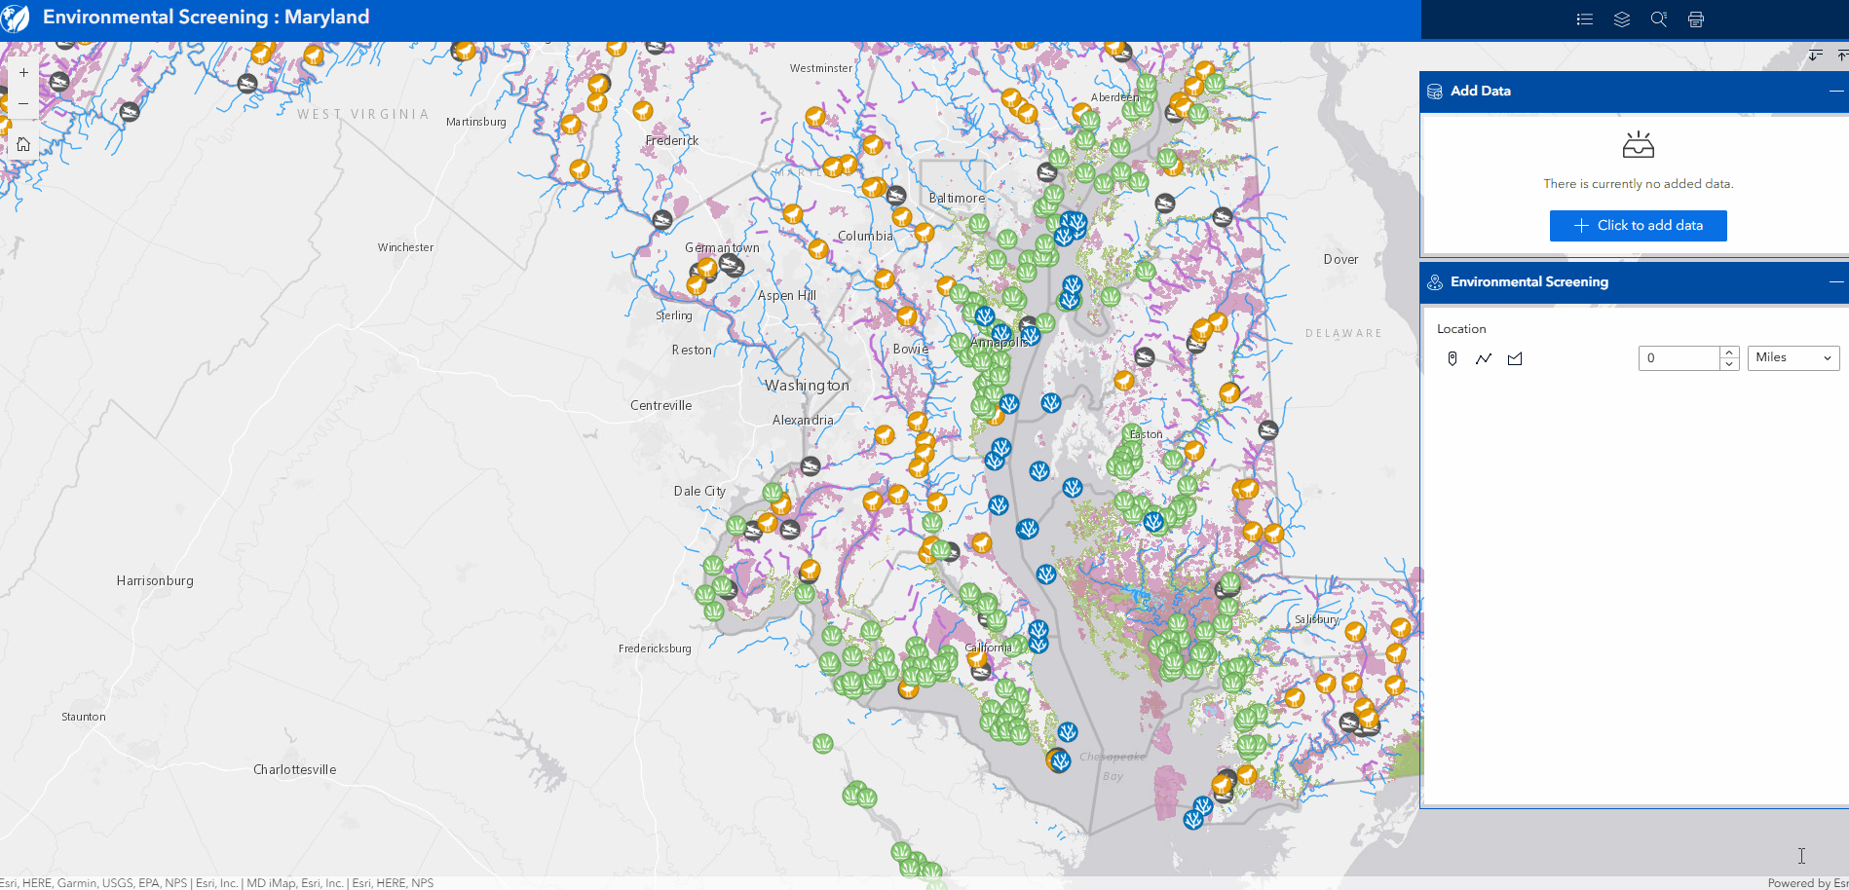1849x890 pixels.
Task: Click the Chesapeake Bay water label
Action: 1113,766
